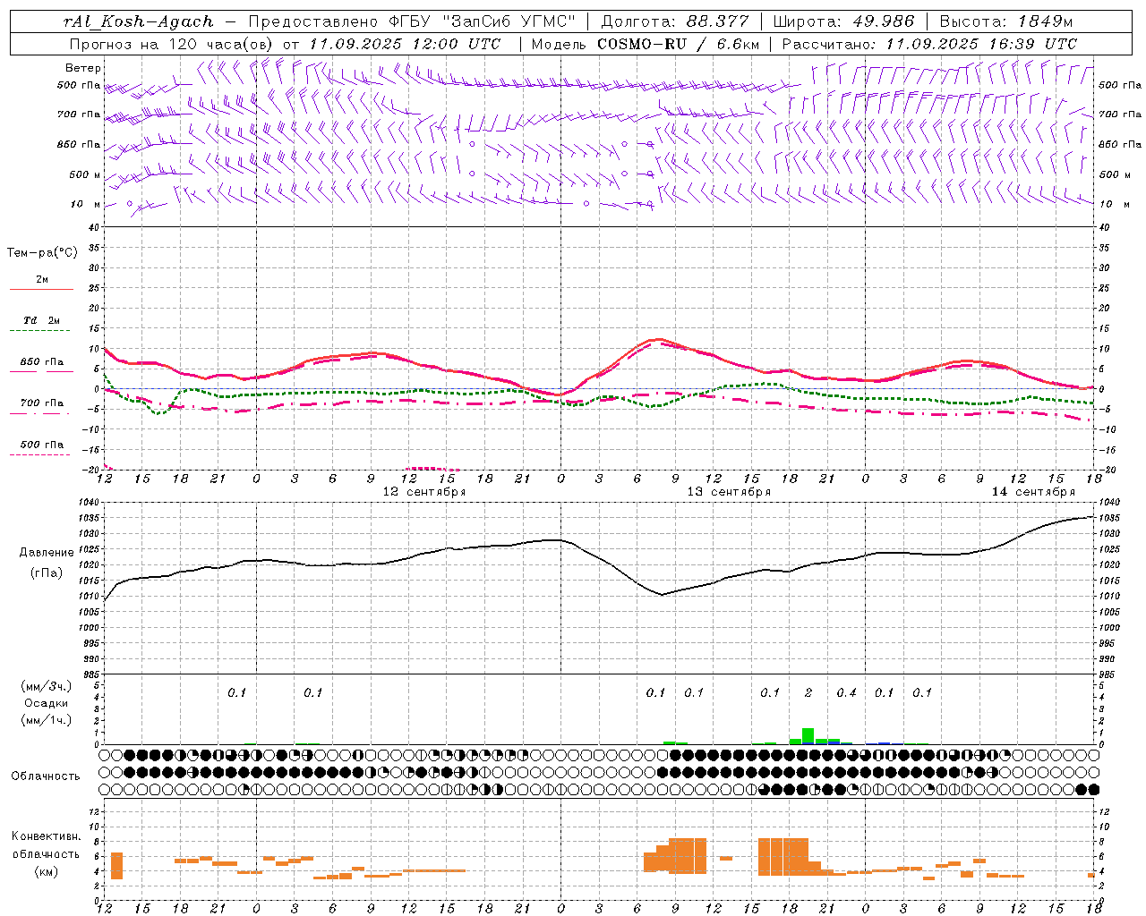Click the Облачность cloudiness row label

tap(46, 776)
